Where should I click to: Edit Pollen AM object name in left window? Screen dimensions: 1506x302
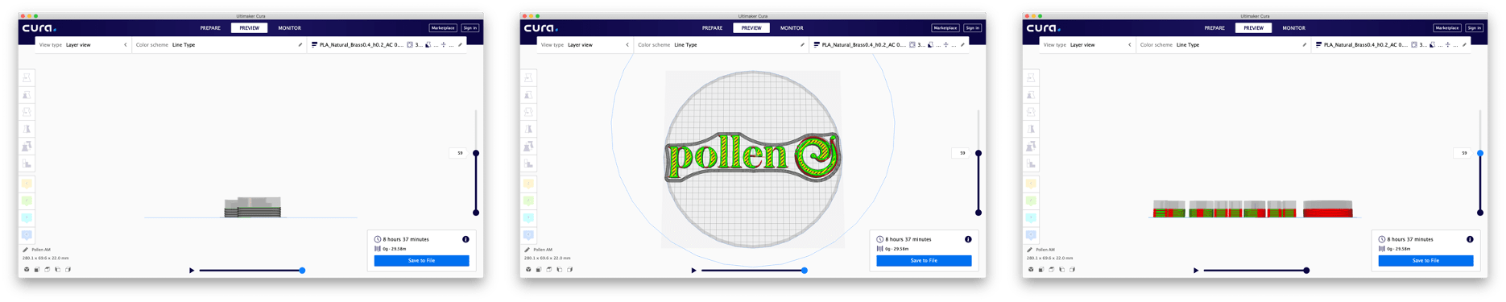pyautogui.click(x=25, y=250)
